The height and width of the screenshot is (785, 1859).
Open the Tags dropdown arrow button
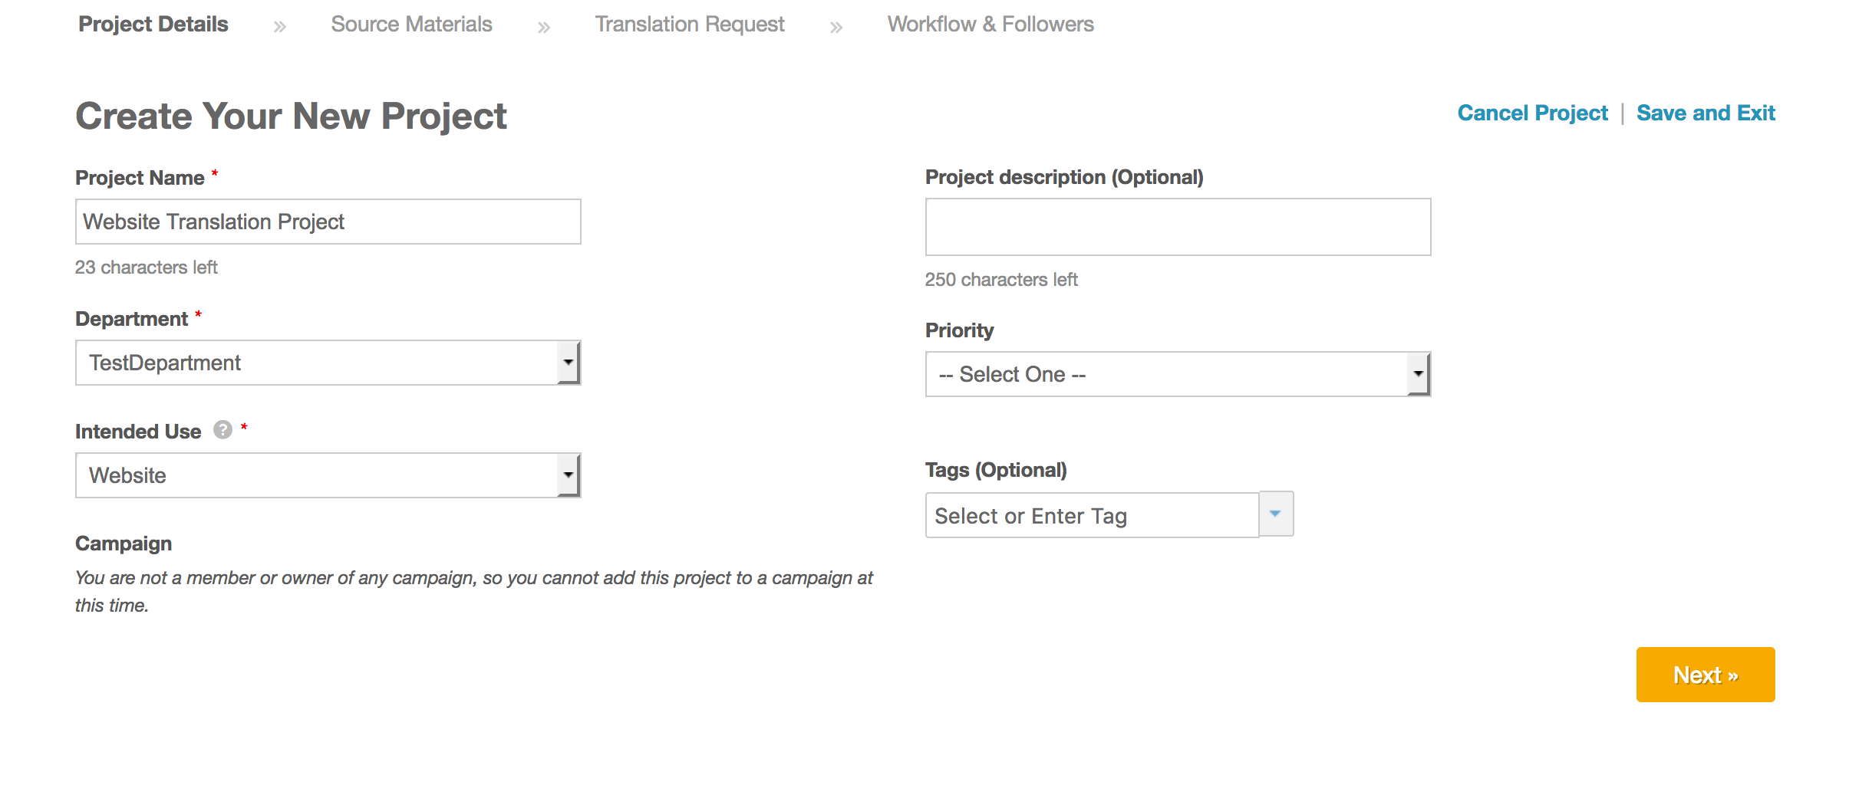[x=1276, y=514]
